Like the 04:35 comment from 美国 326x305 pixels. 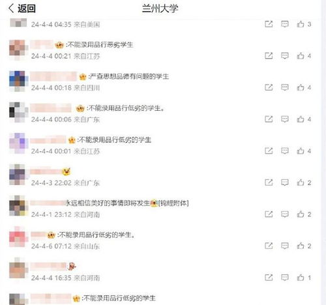(x=304, y=24)
